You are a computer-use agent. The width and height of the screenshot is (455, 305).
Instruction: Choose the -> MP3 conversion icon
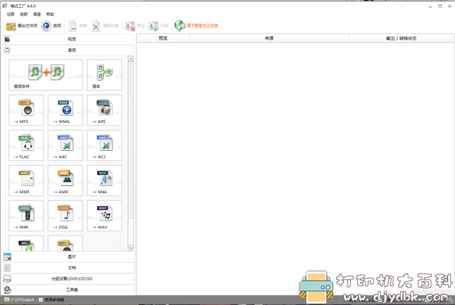click(26, 110)
